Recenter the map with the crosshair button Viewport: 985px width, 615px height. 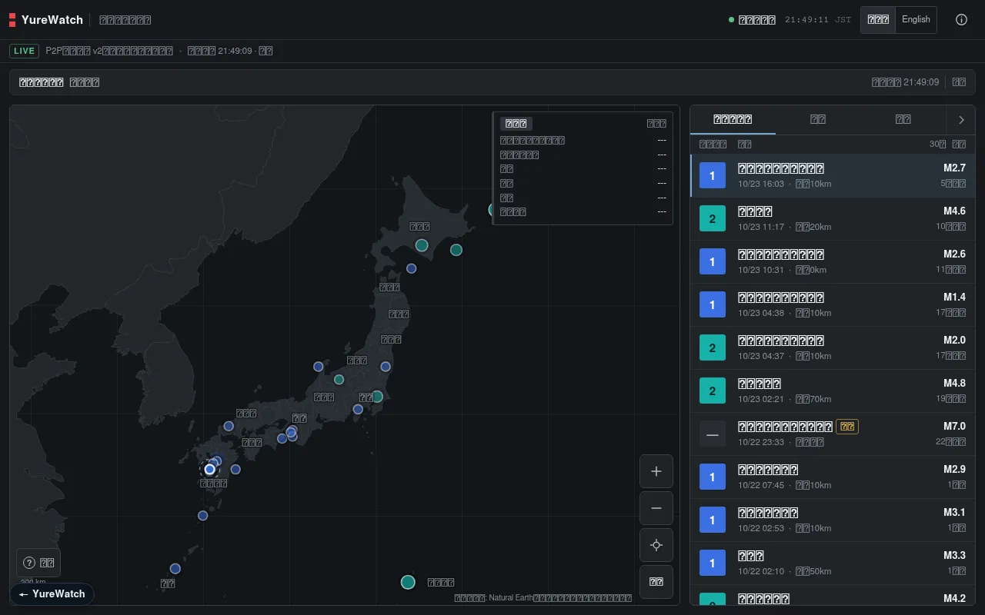[x=656, y=545]
